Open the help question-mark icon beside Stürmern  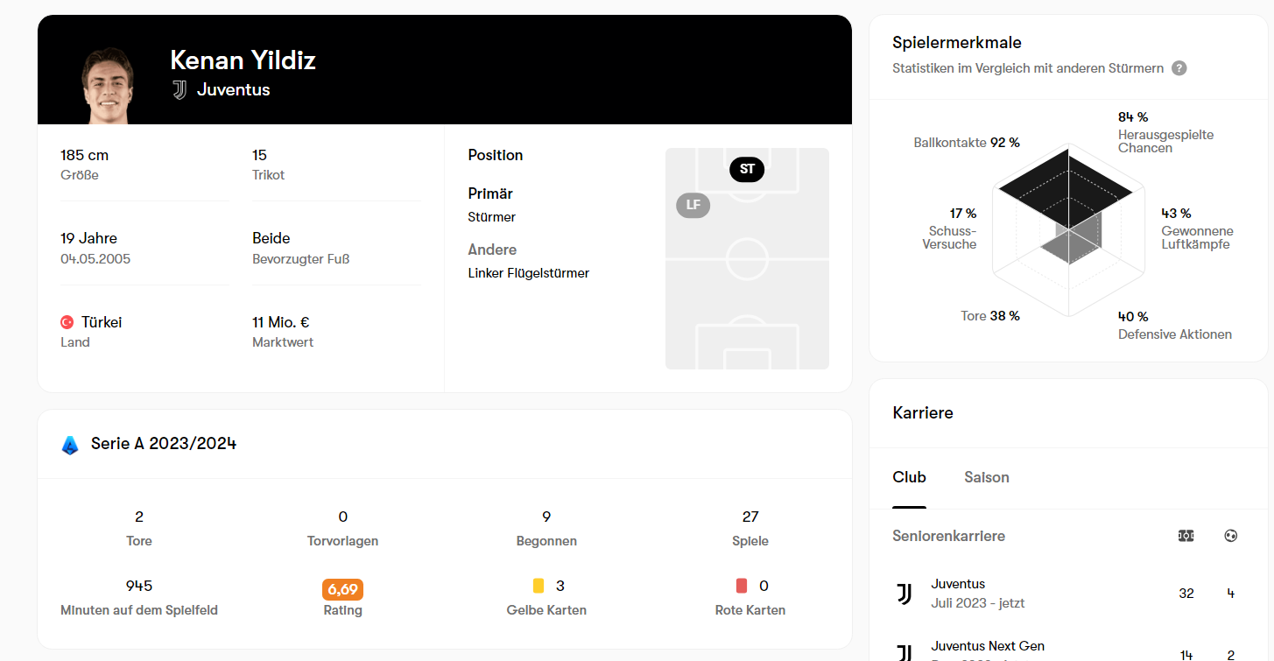pyautogui.click(x=1179, y=68)
